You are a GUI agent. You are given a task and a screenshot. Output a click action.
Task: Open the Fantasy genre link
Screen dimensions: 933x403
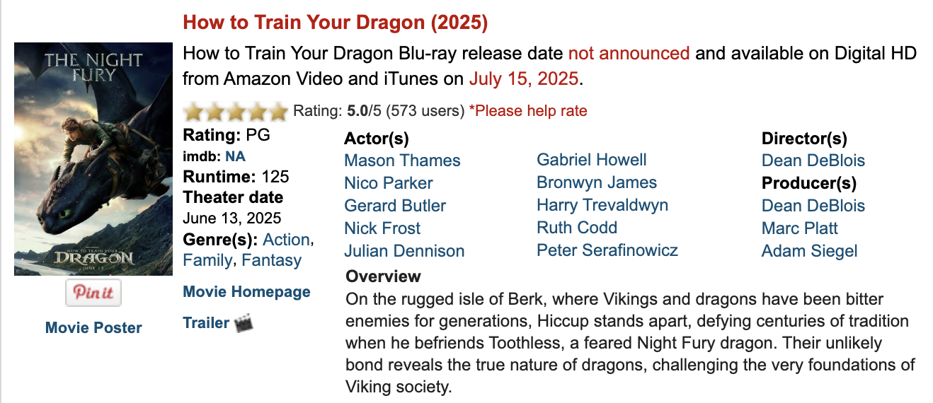[x=272, y=260]
